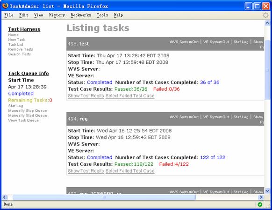The image size is (272, 210).
Task: Click the Test Harness heading
Action: (x=24, y=29)
